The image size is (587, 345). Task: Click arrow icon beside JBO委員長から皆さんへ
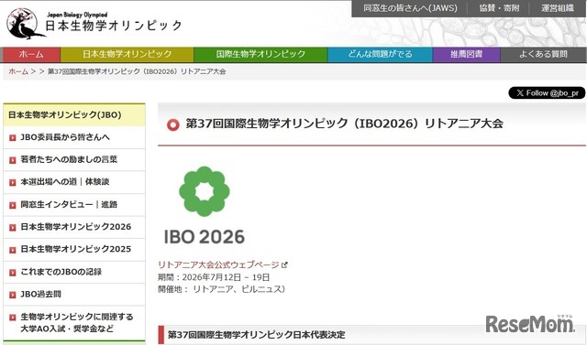pyautogui.click(x=13, y=138)
